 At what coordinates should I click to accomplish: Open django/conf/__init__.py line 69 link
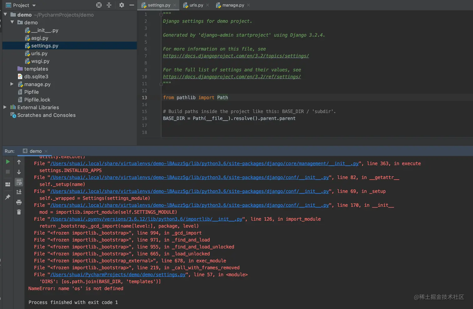(190, 191)
